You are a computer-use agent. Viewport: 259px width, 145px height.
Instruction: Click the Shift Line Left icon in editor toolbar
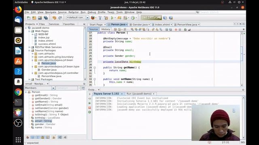(x=166, y=29)
